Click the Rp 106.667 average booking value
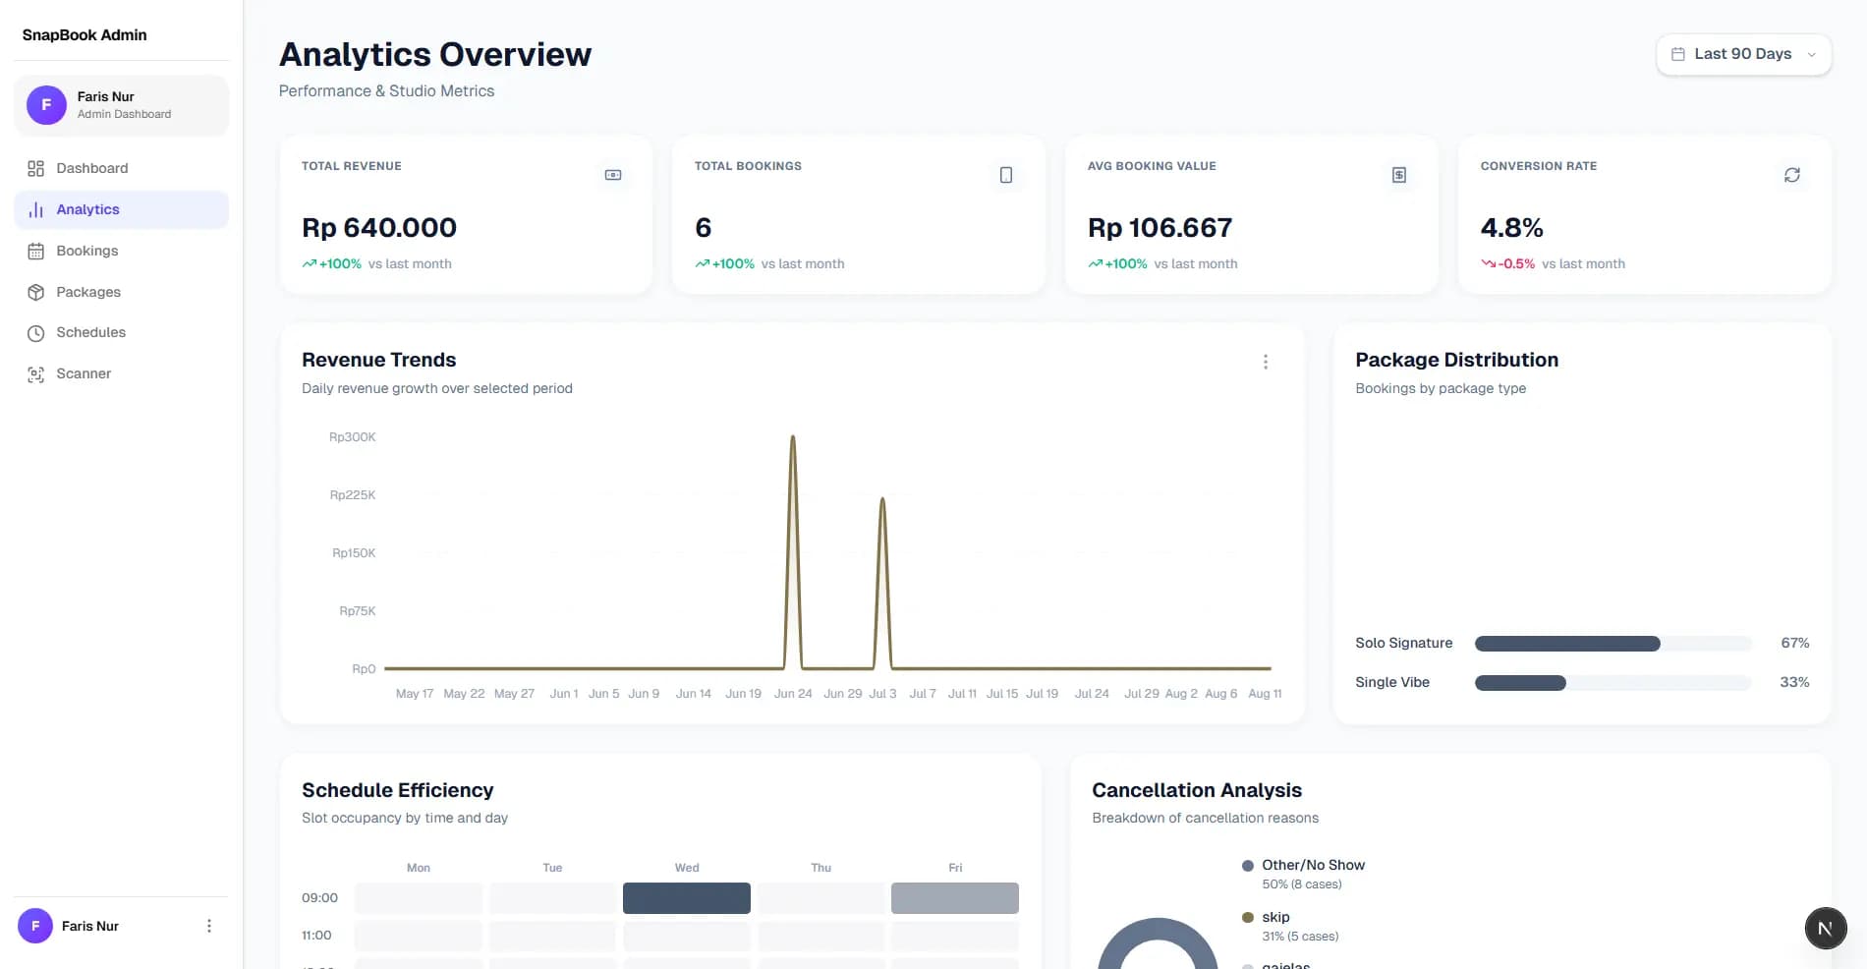Image resolution: width=1867 pixels, height=969 pixels. tap(1160, 228)
